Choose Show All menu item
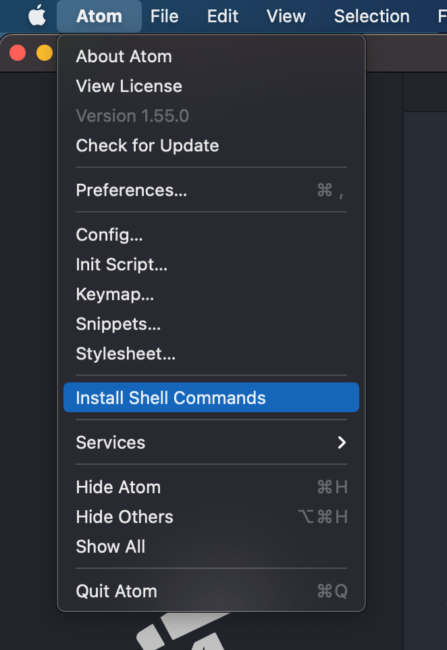 (x=111, y=547)
